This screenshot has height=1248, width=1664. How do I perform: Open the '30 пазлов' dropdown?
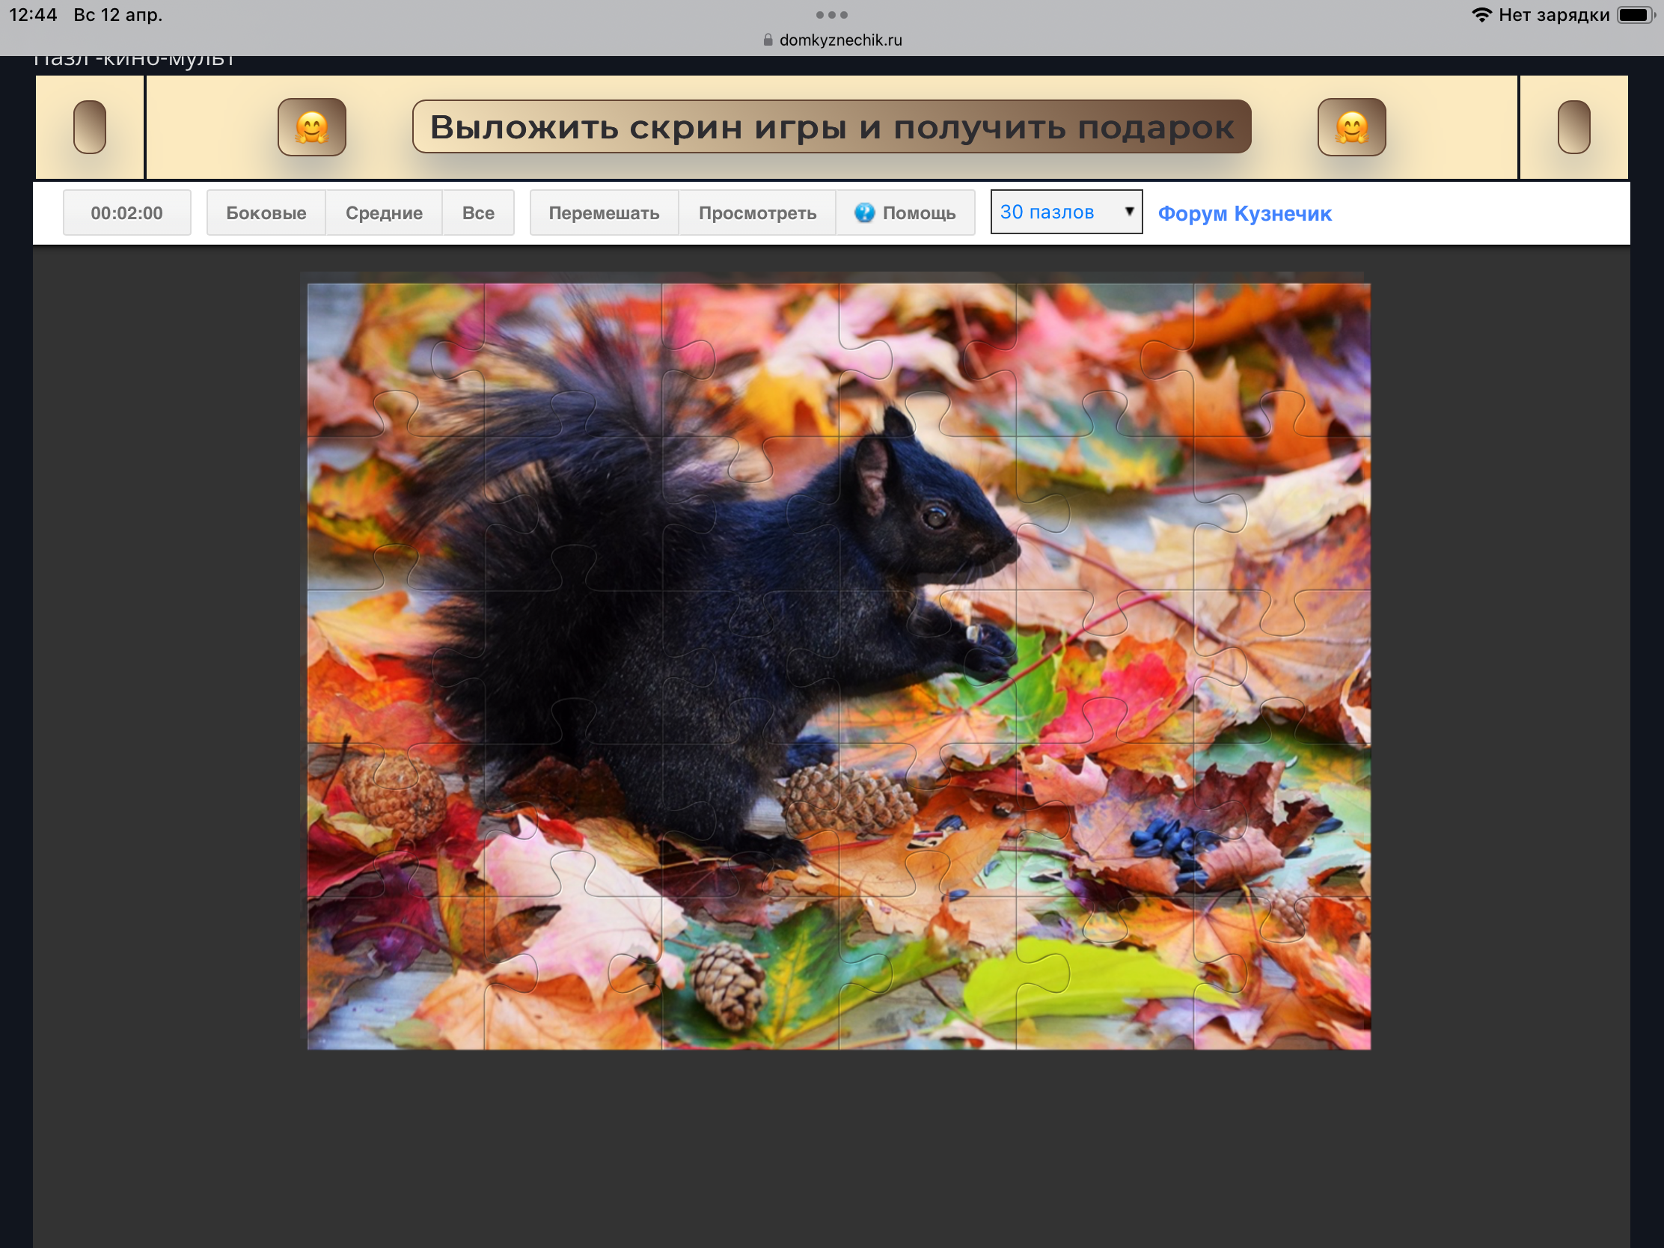click(1065, 212)
